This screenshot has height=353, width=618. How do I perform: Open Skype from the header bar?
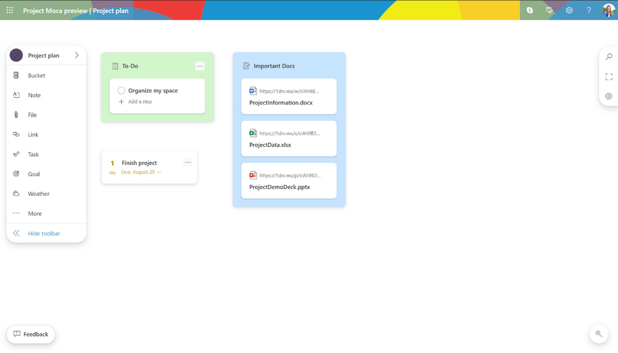tap(529, 11)
